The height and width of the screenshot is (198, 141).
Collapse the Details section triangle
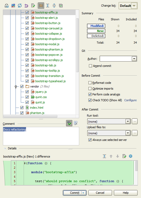coord(5,148)
